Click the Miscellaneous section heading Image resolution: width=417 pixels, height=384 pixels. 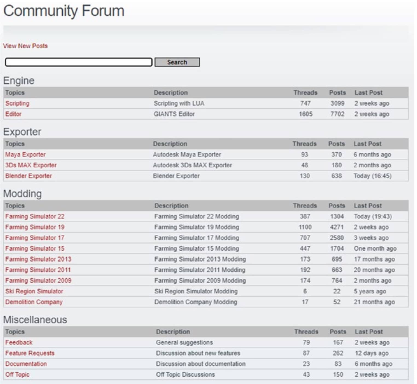(35, 320)
